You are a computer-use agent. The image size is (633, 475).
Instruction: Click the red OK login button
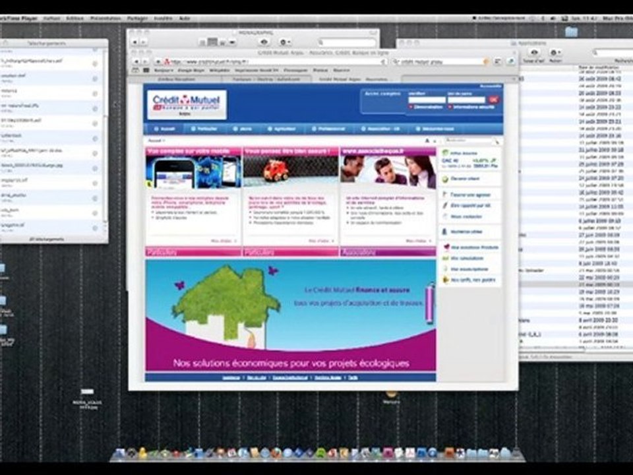(x=493, y=100)
